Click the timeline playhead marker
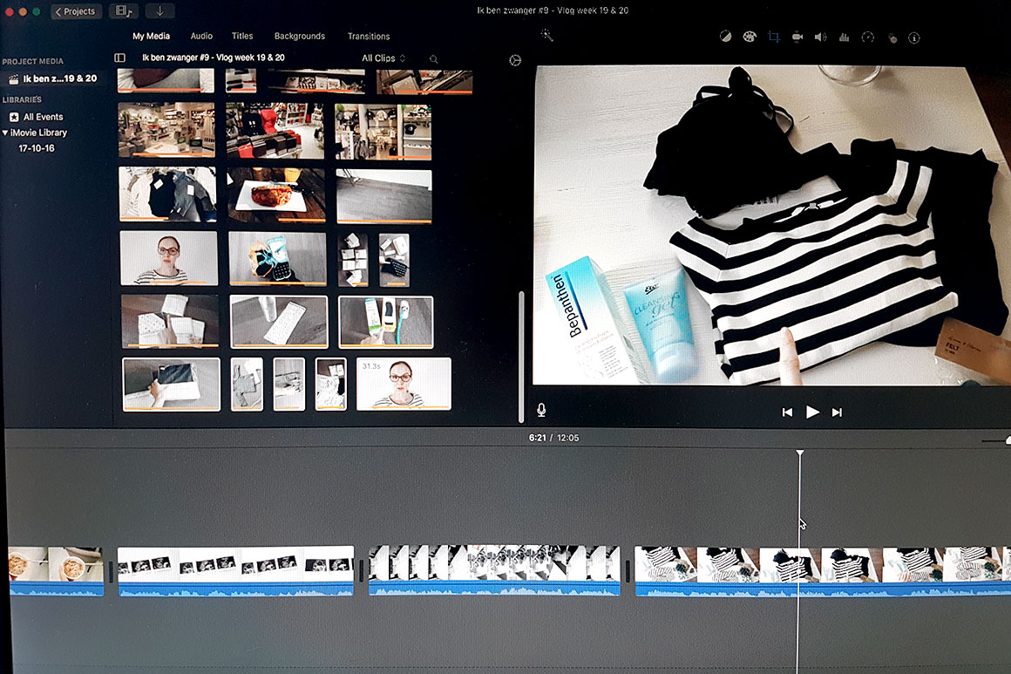 (x=799, y=453)
